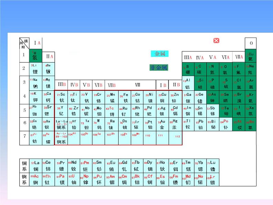Click the Ge 锗 element cell
The height and width of the screenshot is (205, 273).
pos(200,97)
